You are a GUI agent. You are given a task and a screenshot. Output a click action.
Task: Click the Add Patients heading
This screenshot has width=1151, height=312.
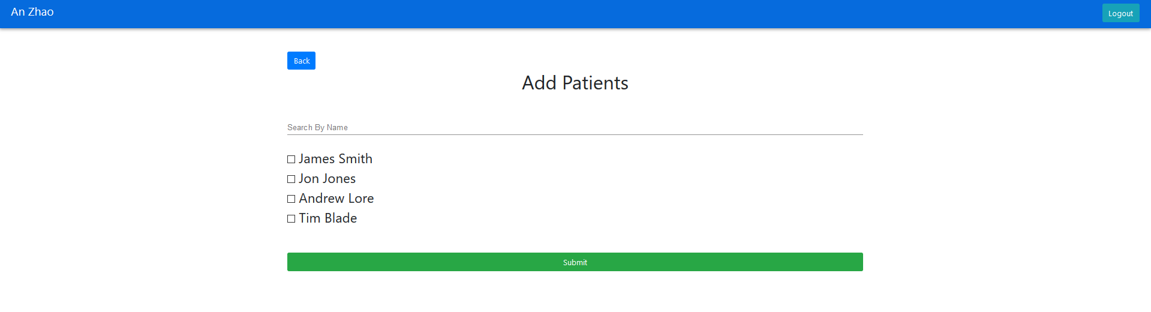(x=575, y=83)
